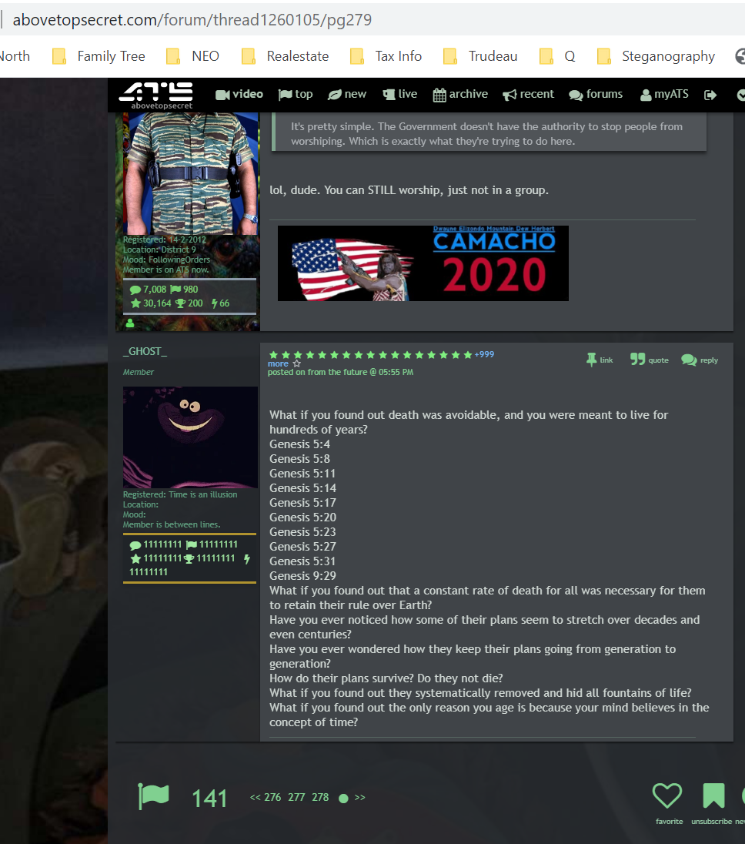Open the ATS abovetopsecret logo home
The image size is (745, 844).
(x=156, y=95)
